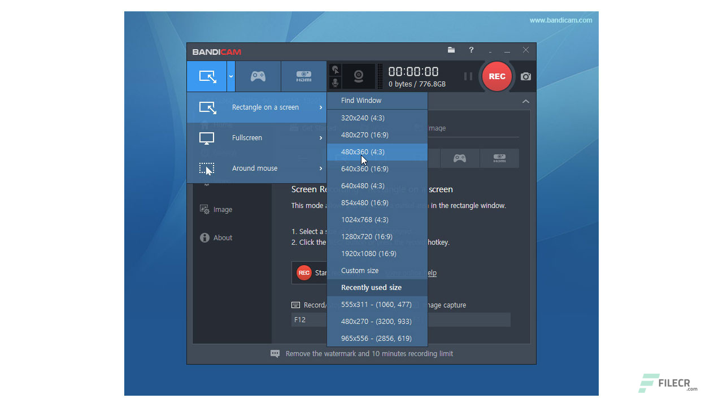Image resolution: width=723 pixels, height=407 pixels.
Task: Click the gamepad icon in the Get Started panel
Action: (x=460, y=158)
